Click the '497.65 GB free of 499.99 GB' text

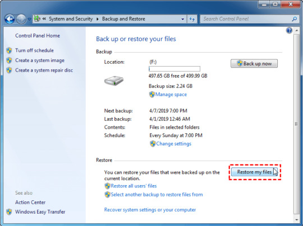[x=178, y=76]
